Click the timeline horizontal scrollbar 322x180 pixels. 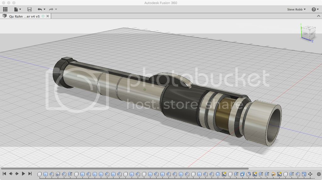click(125, 169)
